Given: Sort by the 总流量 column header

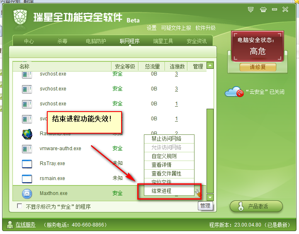Looking at the screenshot, I should click(x=152, y=66).
